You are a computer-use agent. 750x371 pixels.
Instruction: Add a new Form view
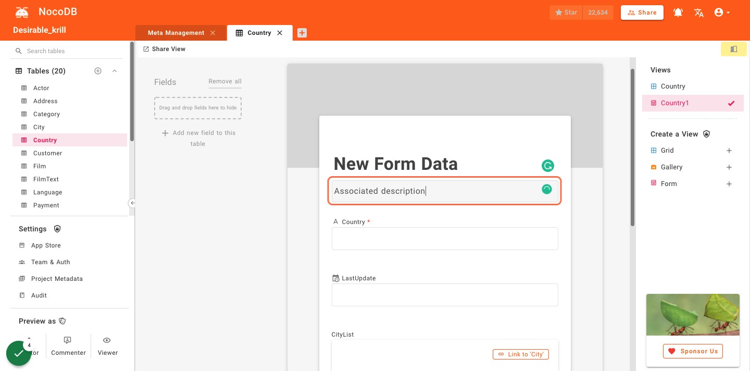pyautogui.click(x=729, y=184)
